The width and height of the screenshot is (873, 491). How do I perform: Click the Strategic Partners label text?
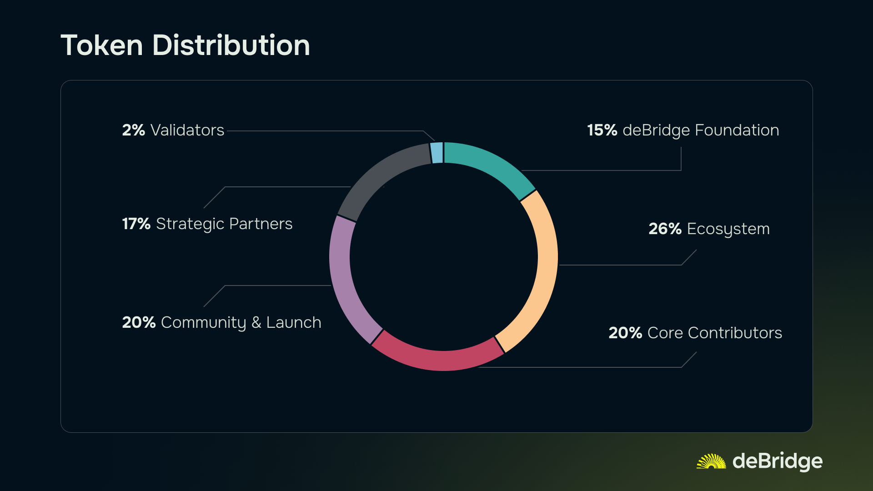point(224,224)
